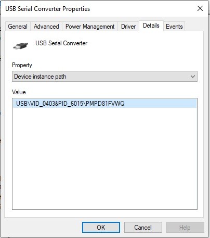210x238 pixels.
Task: Click the USB connector device icon
Action: click(20, 46)
